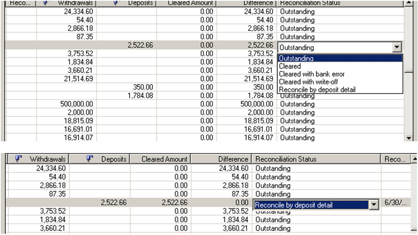418x235 pixels.
Task: Click the 54.40 withdrawal in upper grid
Action: [x=66, y=20]
